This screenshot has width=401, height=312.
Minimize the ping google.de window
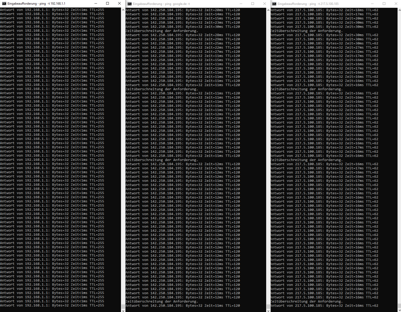point(241,4)
